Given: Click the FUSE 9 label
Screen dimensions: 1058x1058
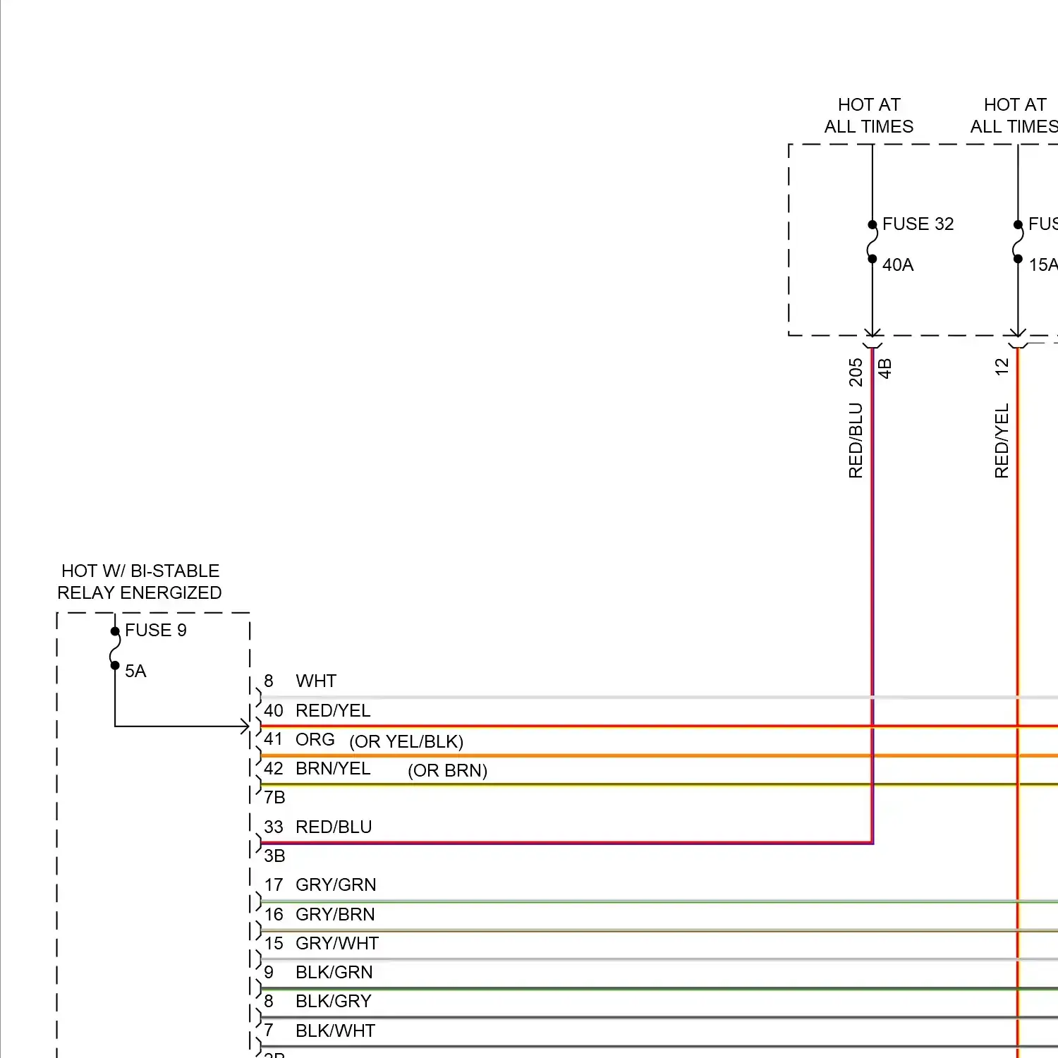Looking at the screenshot, I should click(155, 630).
